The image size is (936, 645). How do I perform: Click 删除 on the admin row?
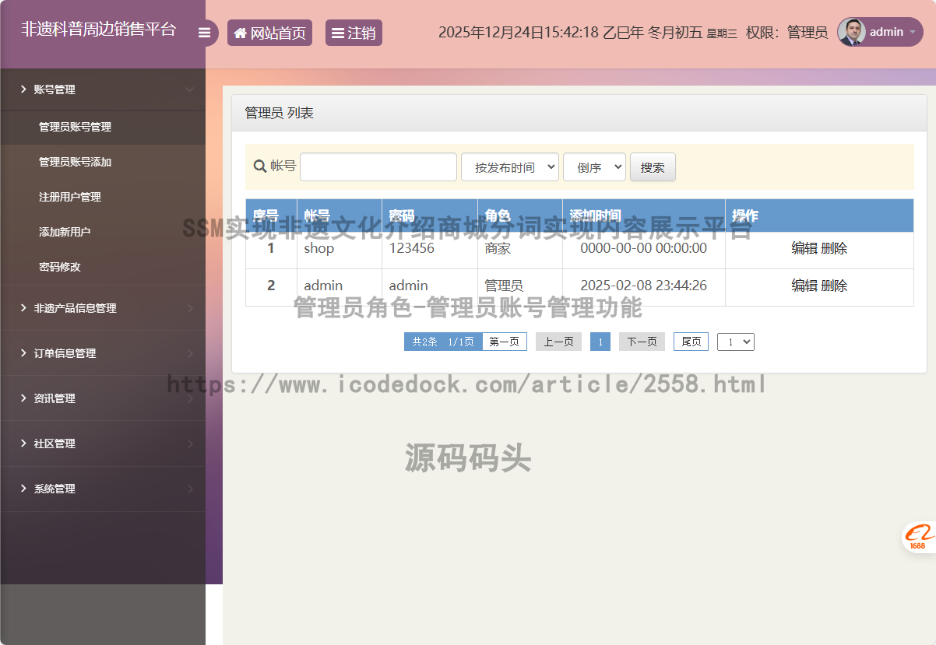(x=836, y=286)
